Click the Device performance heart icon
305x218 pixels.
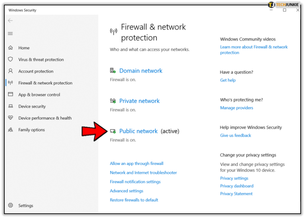(11, 118)
